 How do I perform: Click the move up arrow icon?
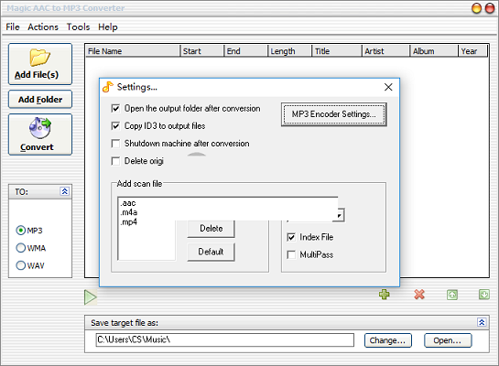click(x=452, y=295)
